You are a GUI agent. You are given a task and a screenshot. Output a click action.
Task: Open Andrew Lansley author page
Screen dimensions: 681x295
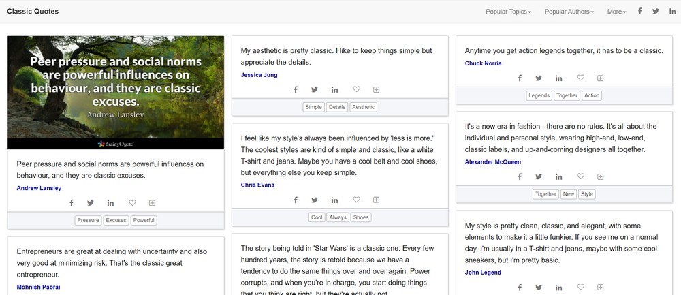(39, 188)
